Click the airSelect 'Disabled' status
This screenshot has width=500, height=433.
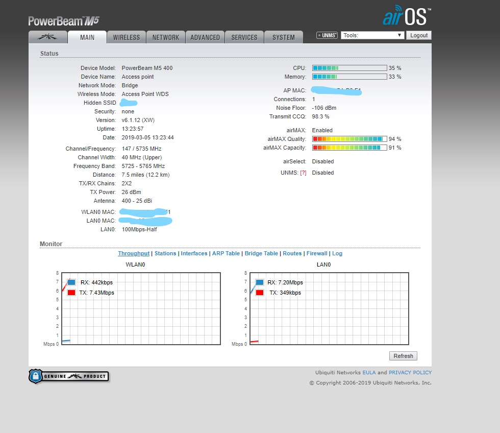click(x=322, y=161)
